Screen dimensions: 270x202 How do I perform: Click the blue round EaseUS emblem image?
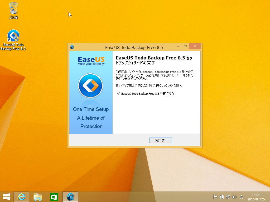pos(91,86)
